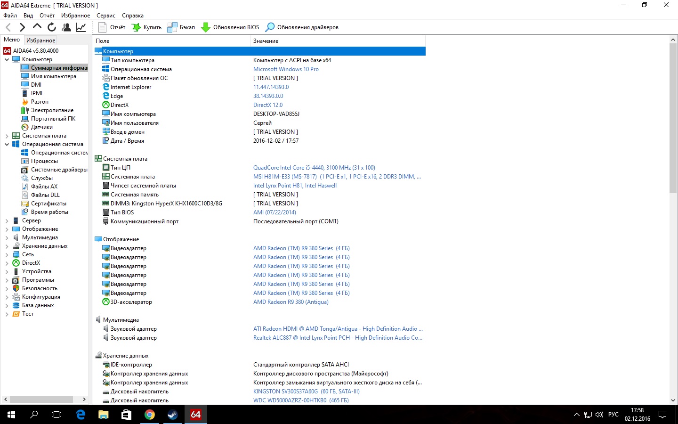Screen dimensions: 678x424
Task: Click the Отчёт report toolbar button
Action: [112, 27]
